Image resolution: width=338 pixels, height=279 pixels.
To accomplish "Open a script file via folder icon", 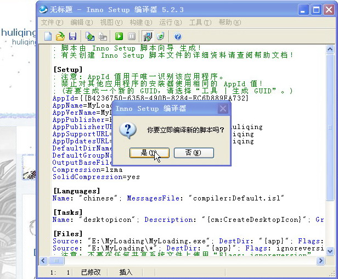I will click(60, 36).
